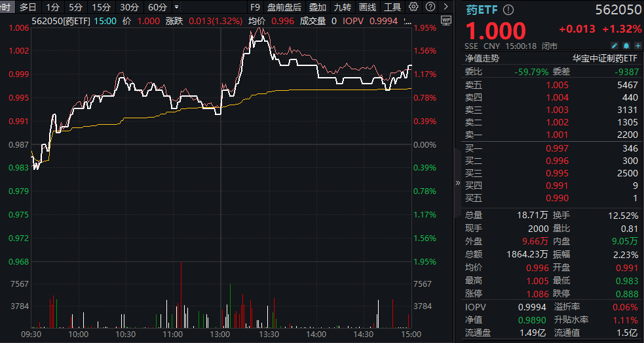This screenshot has height=343, width=644.
Task: Click 卖五 price 1.005
Action: 558,85
